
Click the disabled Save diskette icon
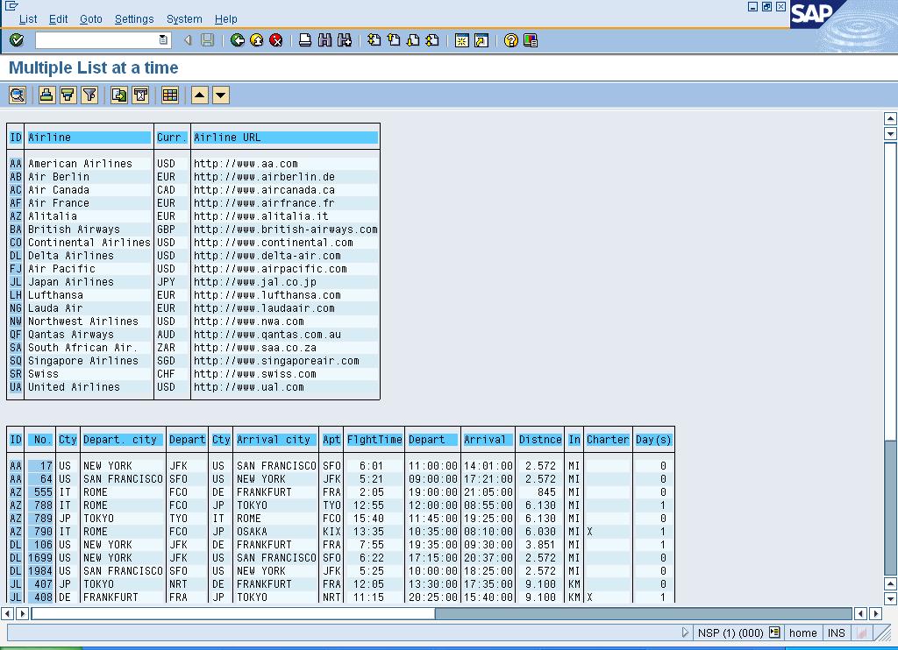pyautogui.click(x=207, y=40)
